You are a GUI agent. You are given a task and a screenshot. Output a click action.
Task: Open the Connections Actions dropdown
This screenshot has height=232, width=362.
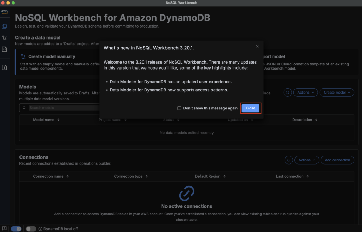point(306,160)
